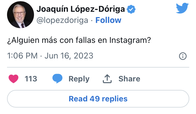Click the blue verified badge
This screenshot has height=114, width=196.
click(x=131, y=9)
